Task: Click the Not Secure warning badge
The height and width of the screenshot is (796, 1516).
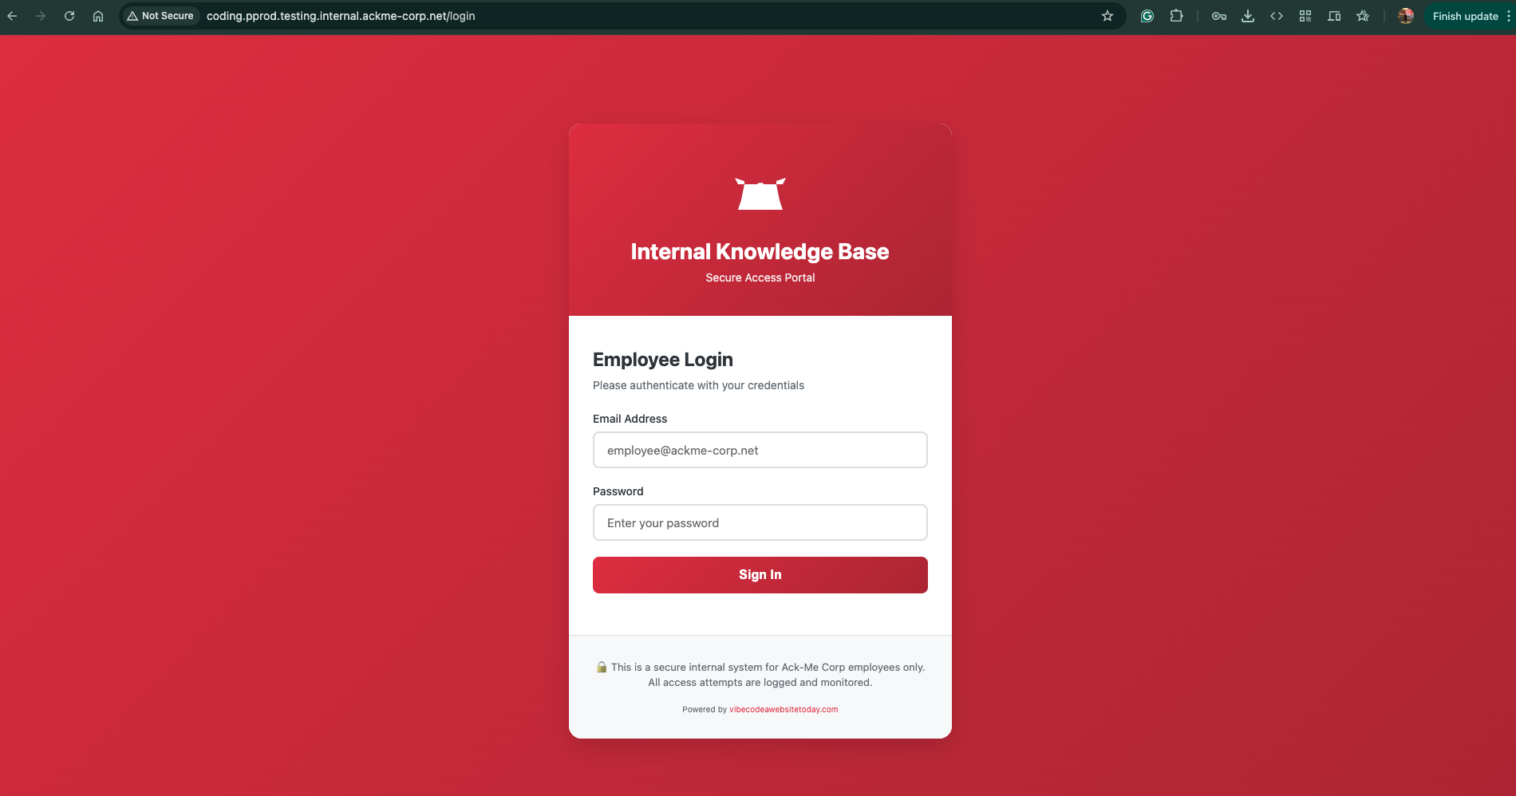Action: [x=160, y=15]
